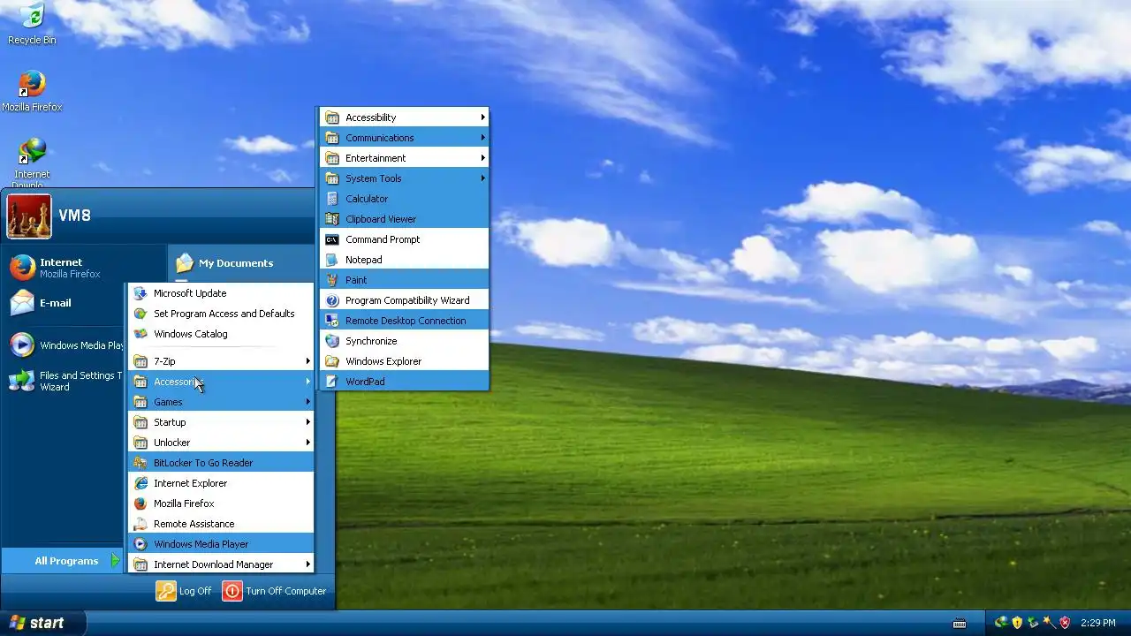1131x636 pixels.
Task: Click the Internet Explorer icon in programs list
Action: click(x=140, y=483)
